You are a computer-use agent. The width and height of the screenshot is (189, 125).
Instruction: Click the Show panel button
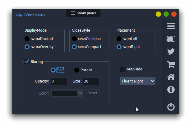(83, 13)
